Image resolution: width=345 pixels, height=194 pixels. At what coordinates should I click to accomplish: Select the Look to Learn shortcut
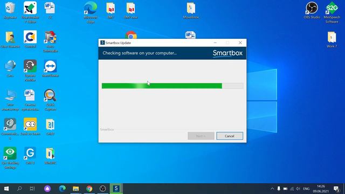pyautogui.click(x=30, y=127)
